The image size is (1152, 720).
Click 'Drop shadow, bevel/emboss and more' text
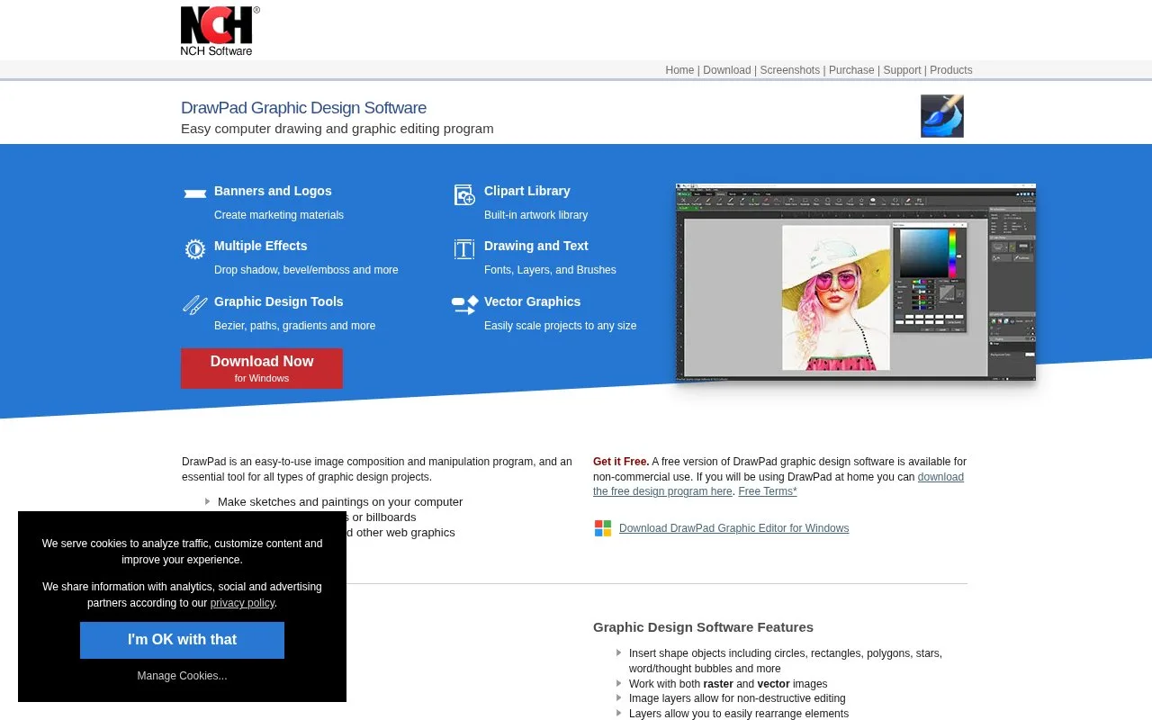(306, 270)
